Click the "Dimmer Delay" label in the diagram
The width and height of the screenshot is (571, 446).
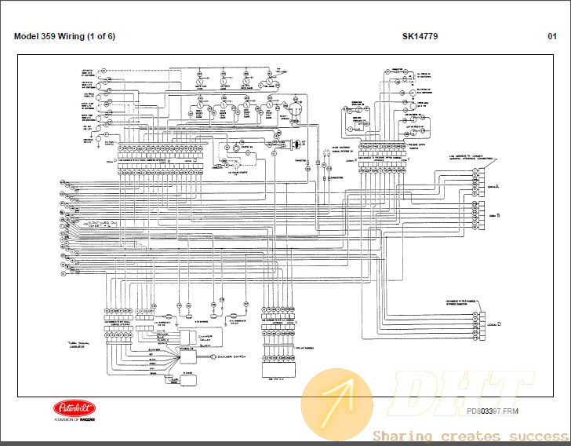[205, 338]
